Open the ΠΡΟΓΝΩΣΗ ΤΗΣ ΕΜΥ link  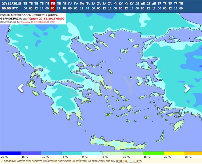click(x=128, y=161)
